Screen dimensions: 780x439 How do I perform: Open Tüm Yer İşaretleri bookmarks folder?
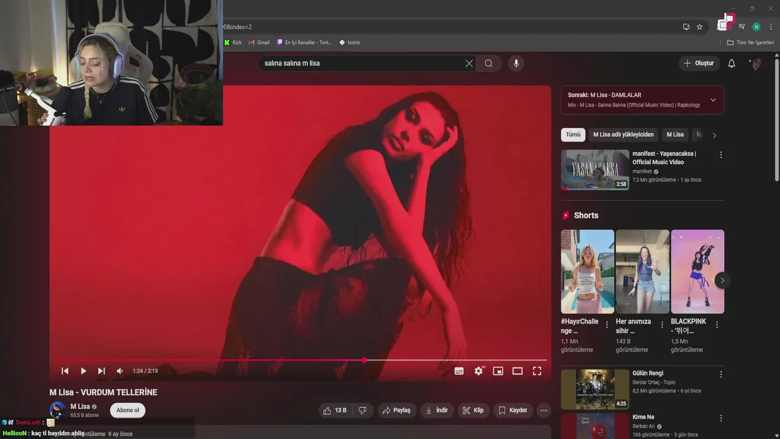pyautogui.click(x=750, y=43)
